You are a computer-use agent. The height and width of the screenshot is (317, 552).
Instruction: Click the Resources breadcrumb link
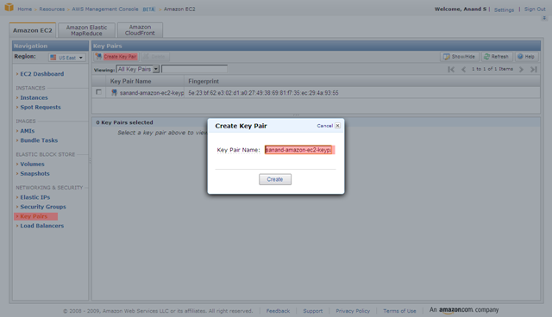click(52, 9)
